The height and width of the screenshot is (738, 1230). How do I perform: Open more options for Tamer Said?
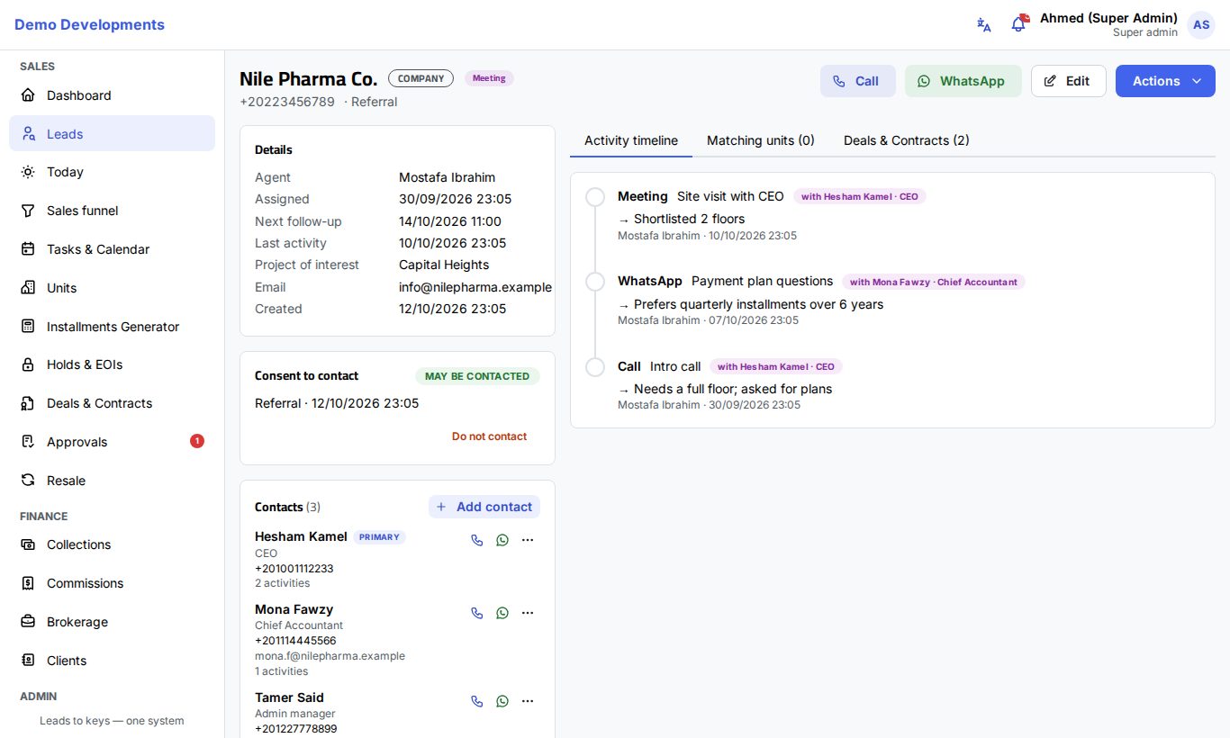point(528,701)
